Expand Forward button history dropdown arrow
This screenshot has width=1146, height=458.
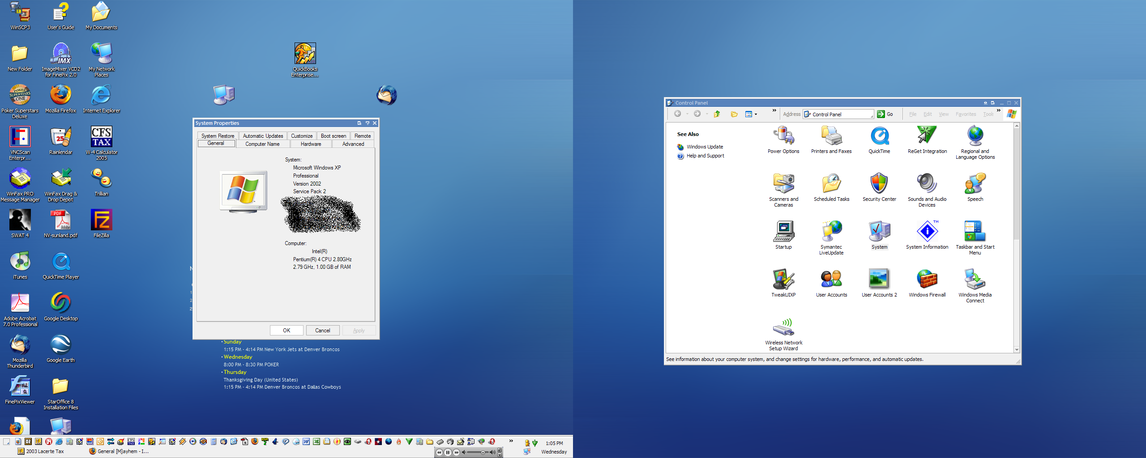(x=707, y=114)
